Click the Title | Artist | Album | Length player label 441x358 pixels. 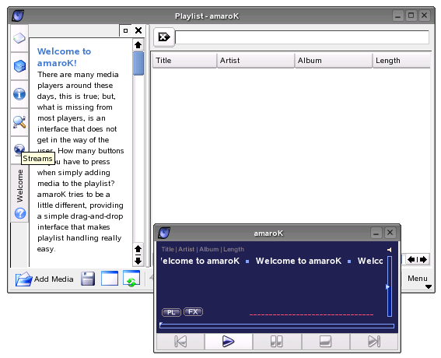point(203,249)
